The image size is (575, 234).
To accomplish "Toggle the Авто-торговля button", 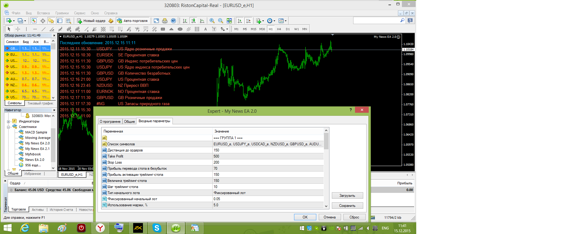I will [132, 21].
